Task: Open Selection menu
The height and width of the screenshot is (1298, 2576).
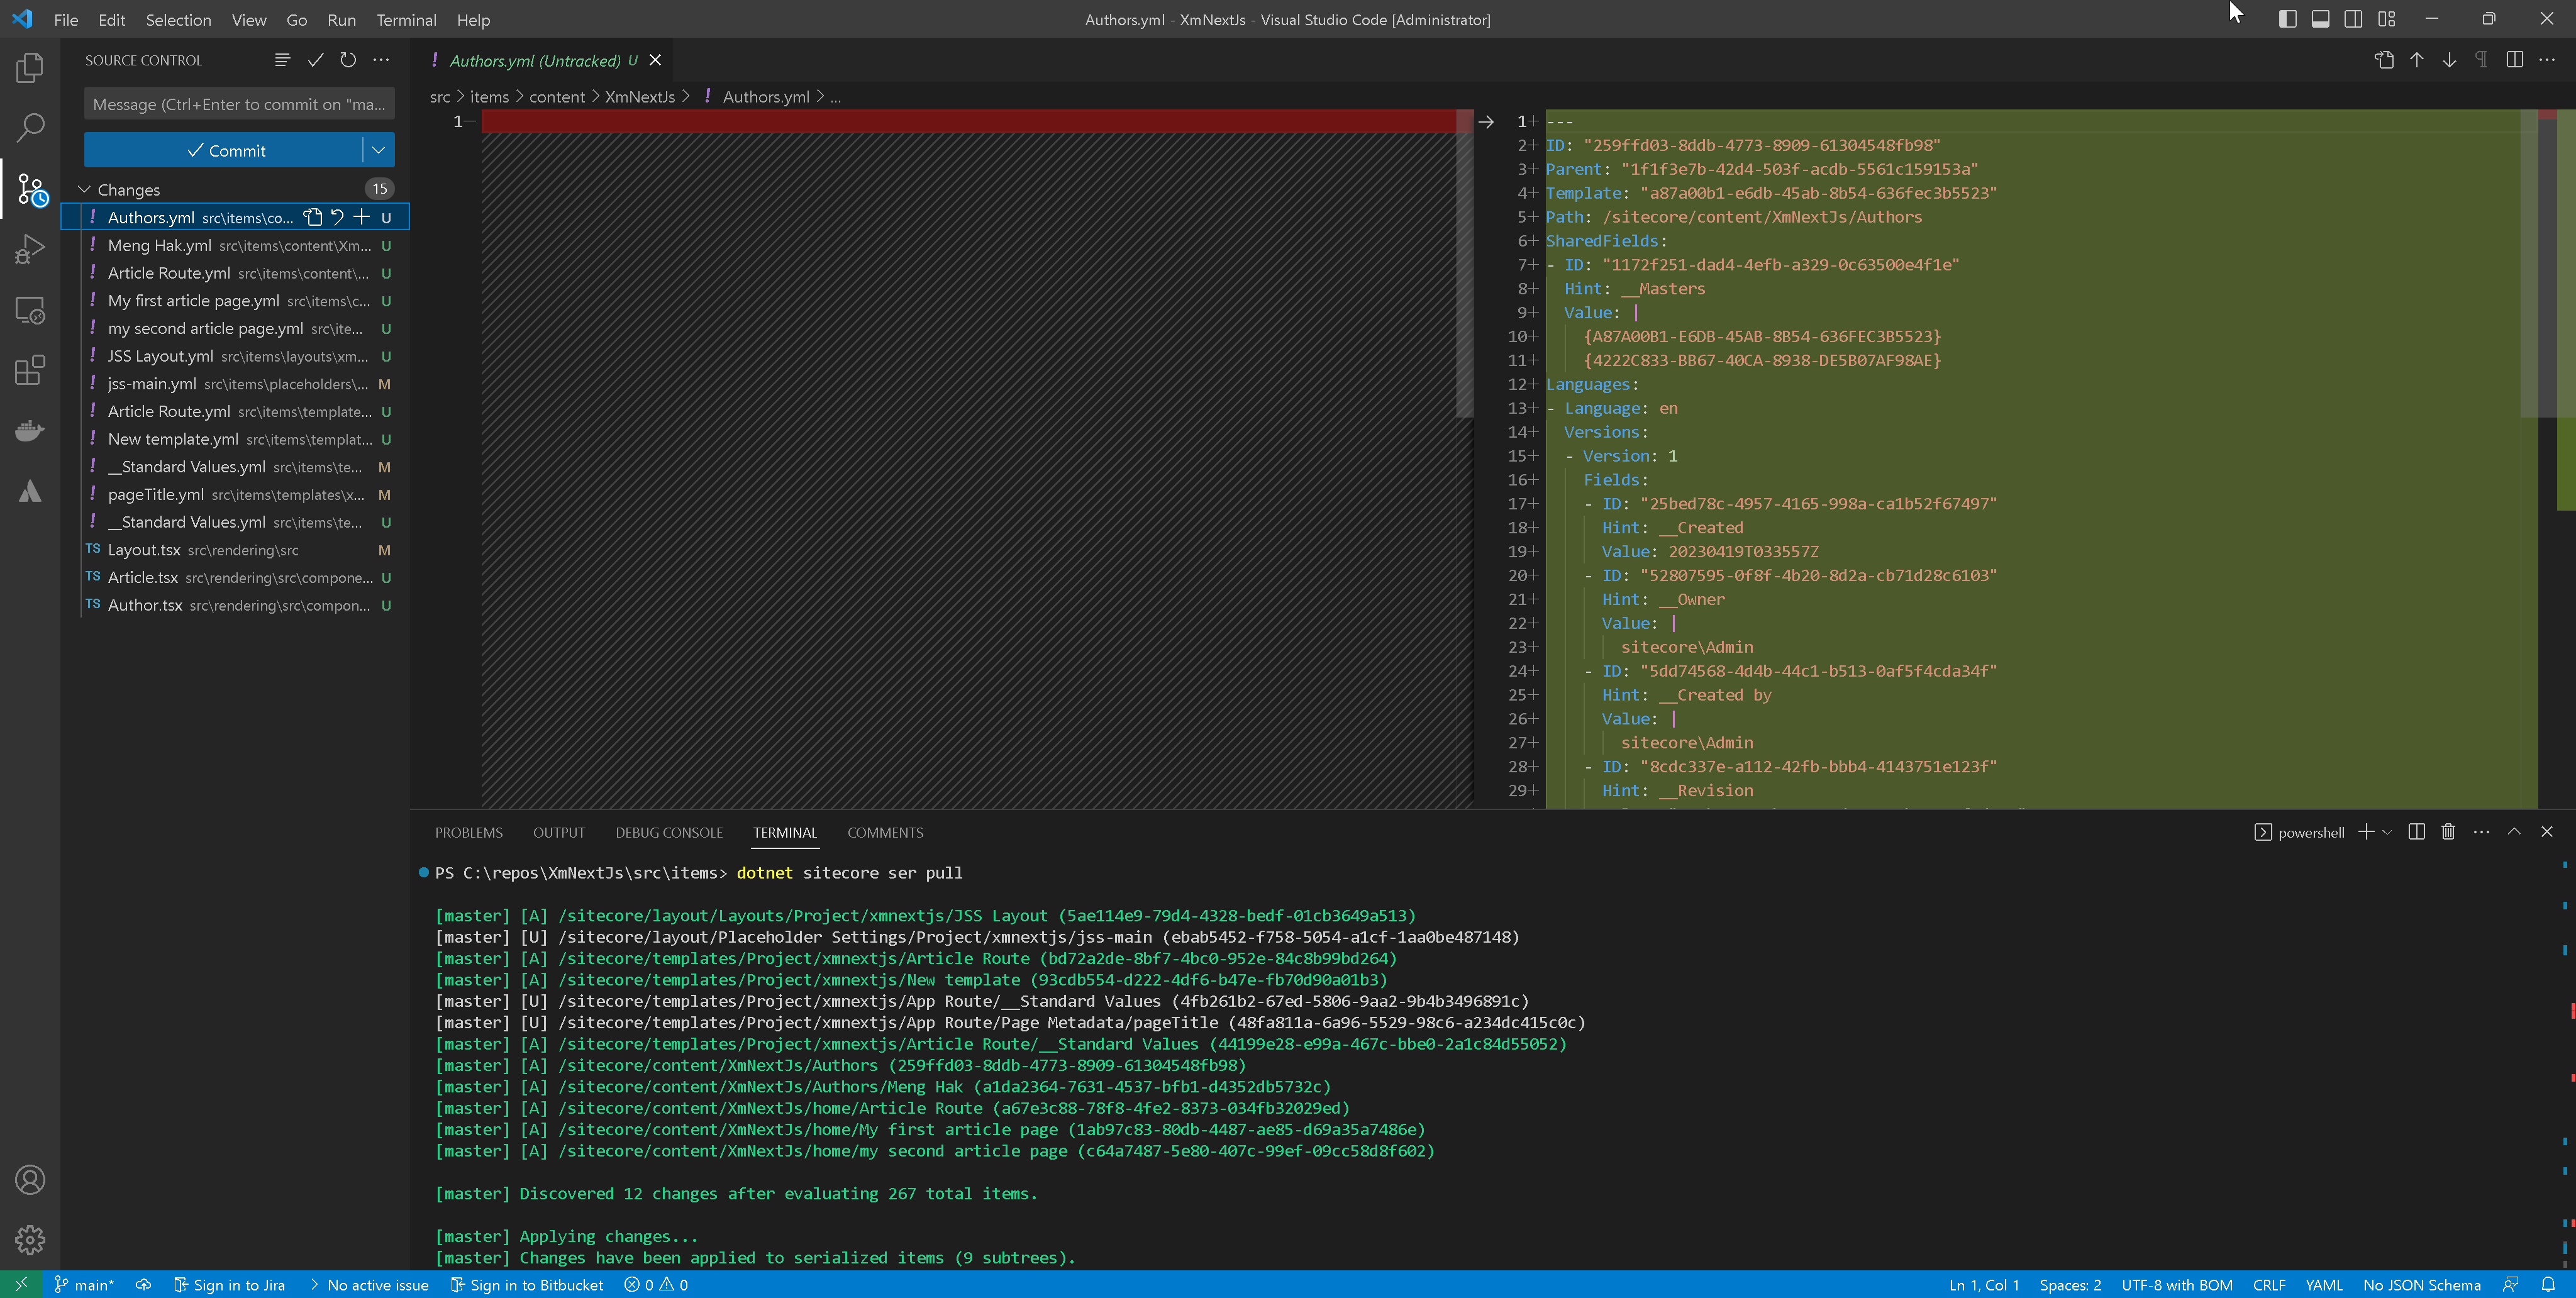Action: click(178, 19)
